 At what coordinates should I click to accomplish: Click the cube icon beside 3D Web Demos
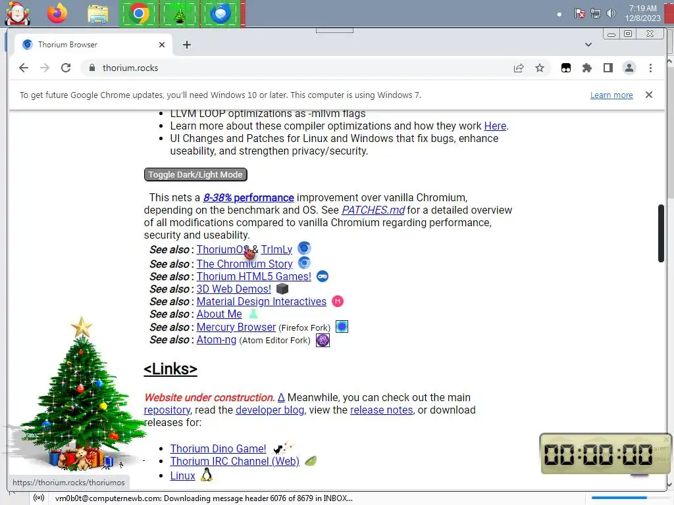[282, 289]
